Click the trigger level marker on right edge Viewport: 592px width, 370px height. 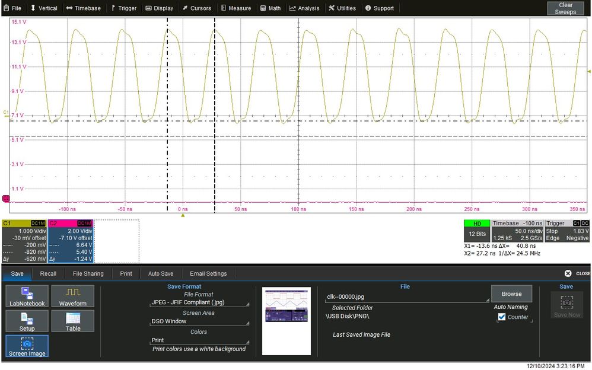pos(589,71)
